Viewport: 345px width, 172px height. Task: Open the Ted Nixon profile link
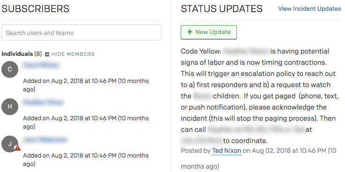click(x=227, y=151)
